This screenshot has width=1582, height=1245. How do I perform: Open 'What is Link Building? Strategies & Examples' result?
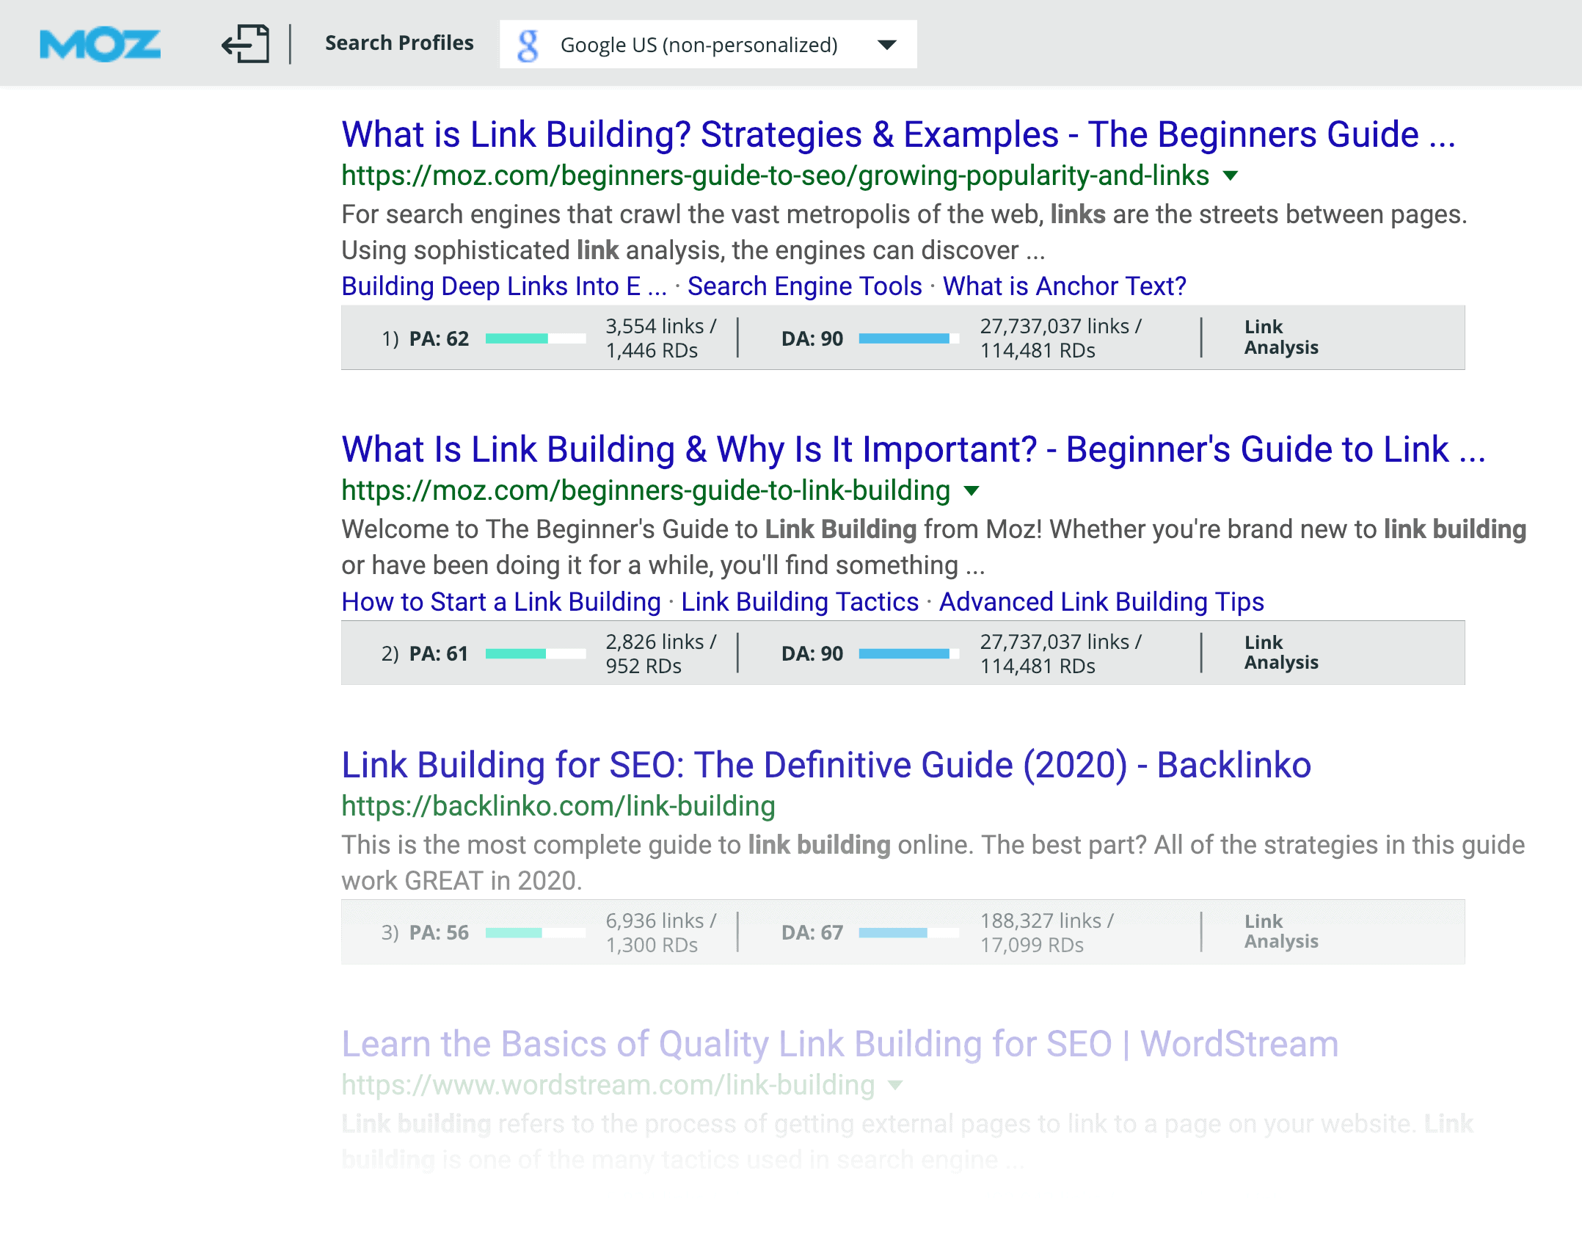coord(898,135)
